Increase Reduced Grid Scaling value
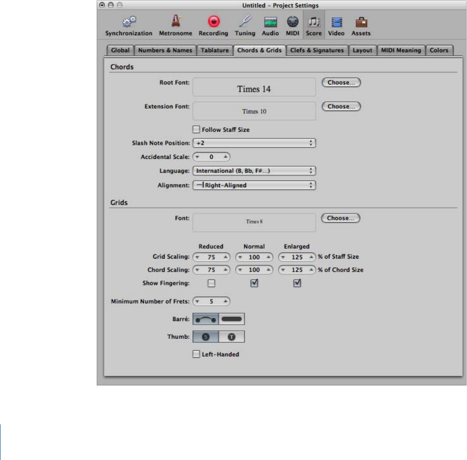The height and width of the screenshot is (460, 467). coord(225,257)
